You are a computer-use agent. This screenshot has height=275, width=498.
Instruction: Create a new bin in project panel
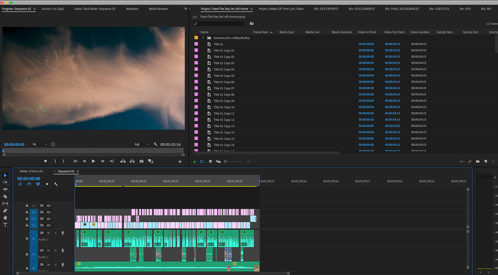[478, 161]
